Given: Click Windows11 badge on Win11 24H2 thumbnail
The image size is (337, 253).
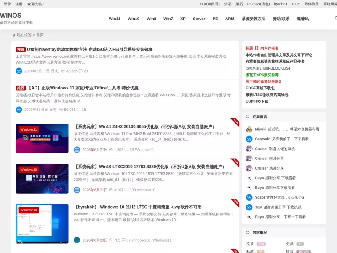Looking at the screenshot, I should (x=29, y=129).
